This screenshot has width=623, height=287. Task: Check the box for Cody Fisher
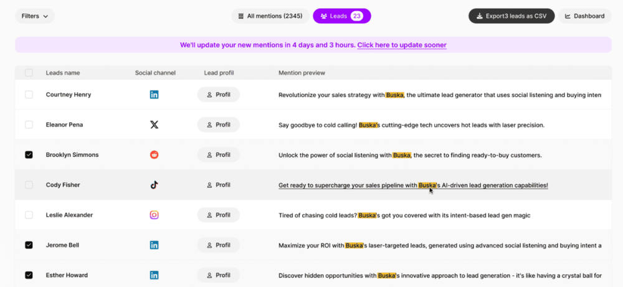point(29,185)
